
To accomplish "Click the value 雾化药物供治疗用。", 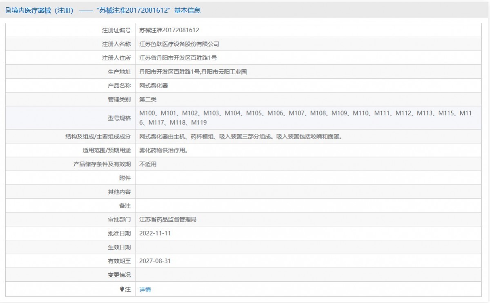I will click(x=163, y=150).
